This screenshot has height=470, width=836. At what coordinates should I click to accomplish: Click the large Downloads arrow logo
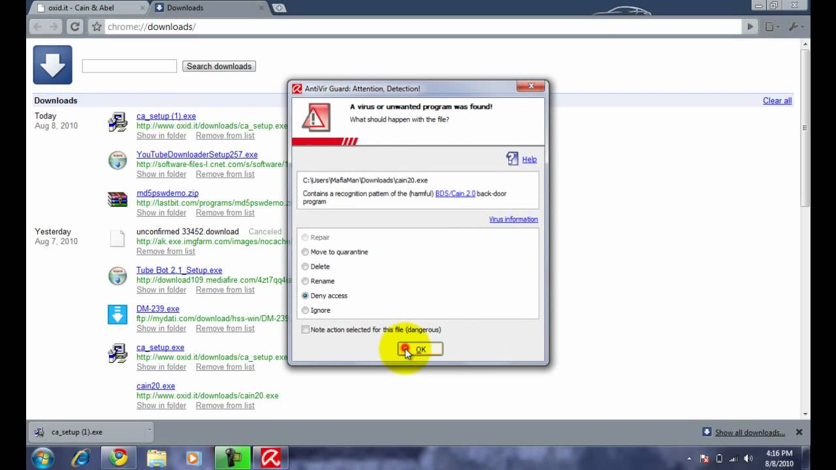click(x=53, y=65)
